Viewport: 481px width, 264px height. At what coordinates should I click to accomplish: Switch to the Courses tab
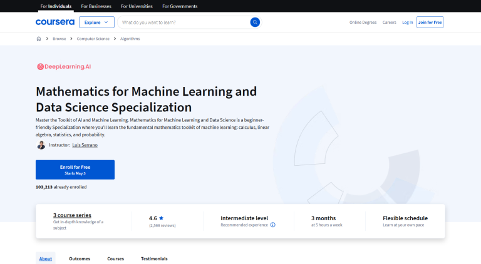click(x=116, y=258)
